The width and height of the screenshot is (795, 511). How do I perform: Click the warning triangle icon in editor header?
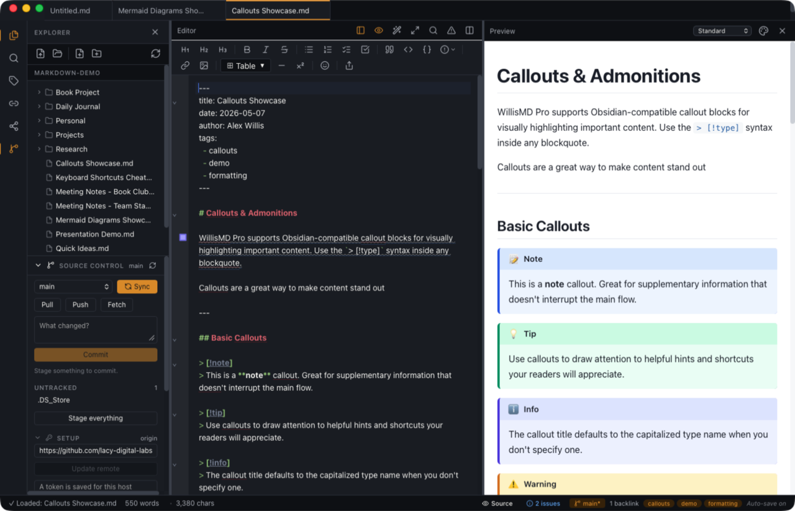[452, 30]
